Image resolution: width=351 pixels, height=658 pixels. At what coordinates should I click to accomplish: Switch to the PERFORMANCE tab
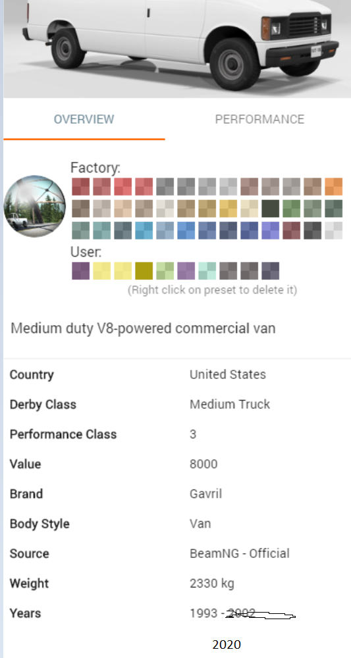coord(259,119)
